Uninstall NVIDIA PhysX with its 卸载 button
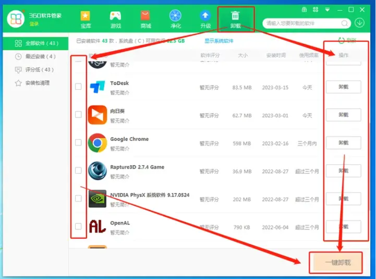This screenshot has width=376, height=279. [x=343, y=199]
